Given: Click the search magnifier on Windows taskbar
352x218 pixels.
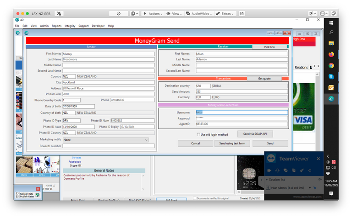Looking at the screenshot, I should (x=331, y=32).
